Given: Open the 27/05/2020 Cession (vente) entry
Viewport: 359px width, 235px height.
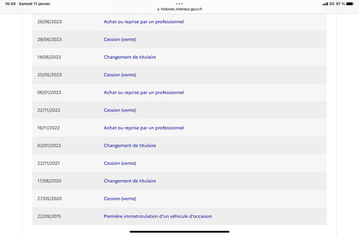Looking at the screenshot, I should (120, 198).
